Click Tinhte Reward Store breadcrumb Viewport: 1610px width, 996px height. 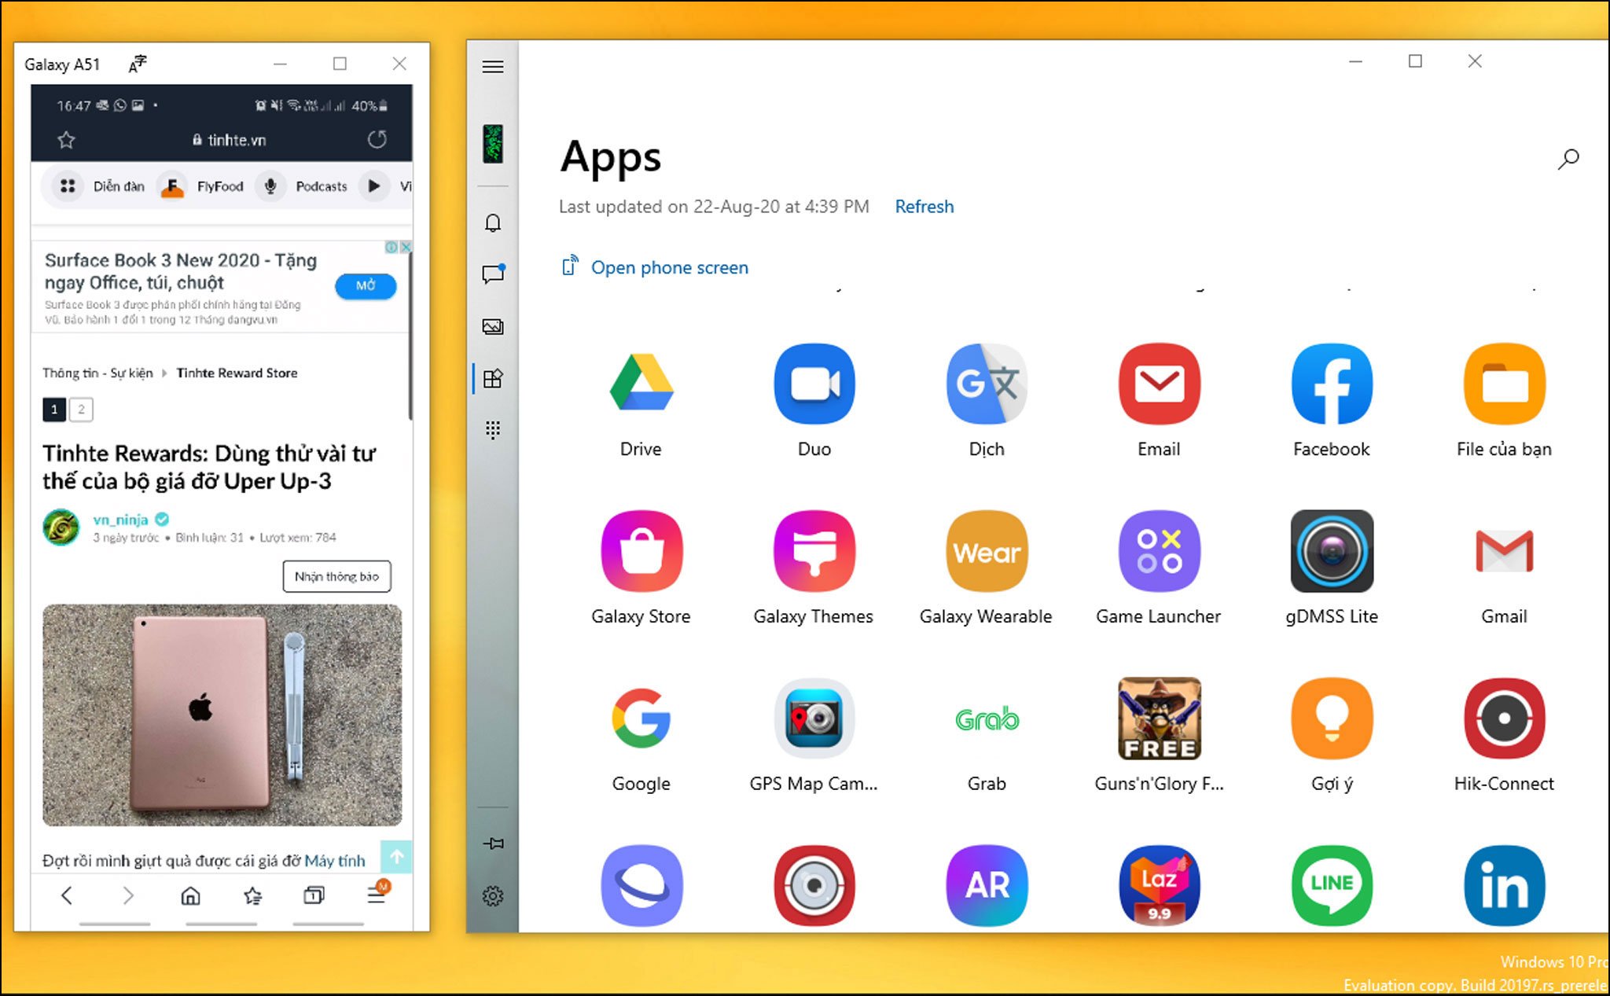[x=237, y=373]
